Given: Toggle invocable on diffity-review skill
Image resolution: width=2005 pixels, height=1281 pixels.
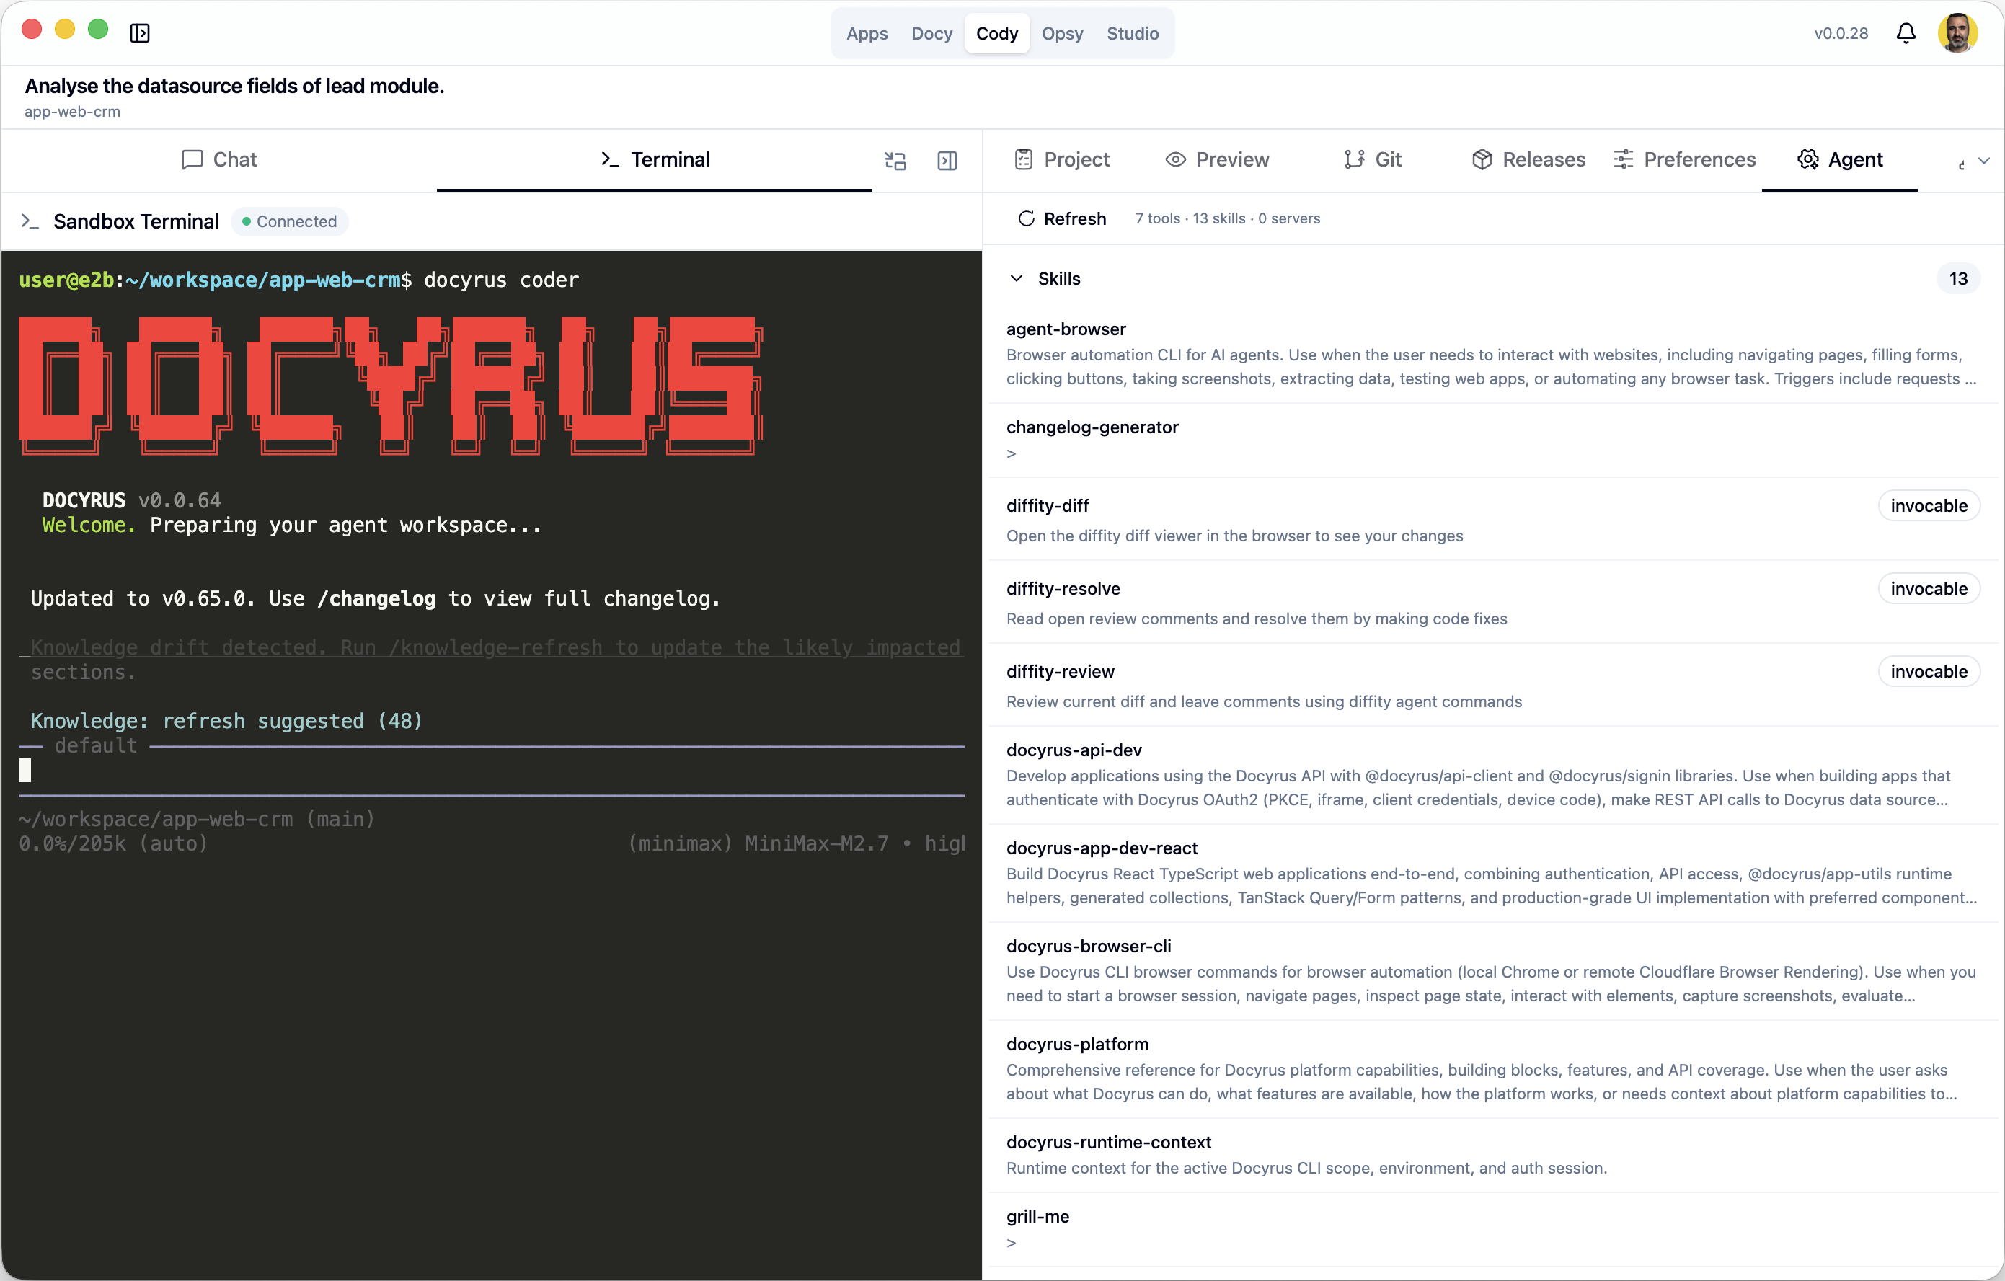Looking at the screenshot, I should click(1929, 671).
